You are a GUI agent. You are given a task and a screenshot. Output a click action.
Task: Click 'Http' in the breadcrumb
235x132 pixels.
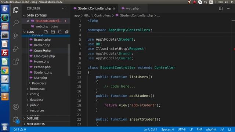(87, 15)
